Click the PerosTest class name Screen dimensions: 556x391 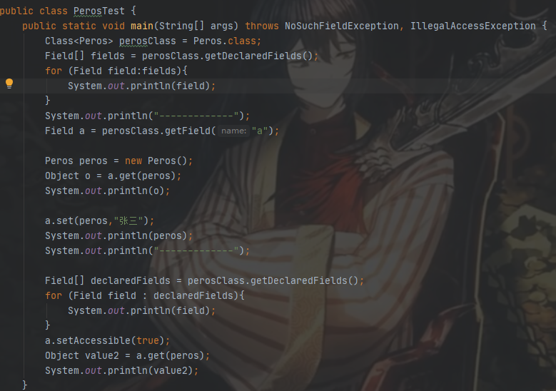(x=99, y=11)
